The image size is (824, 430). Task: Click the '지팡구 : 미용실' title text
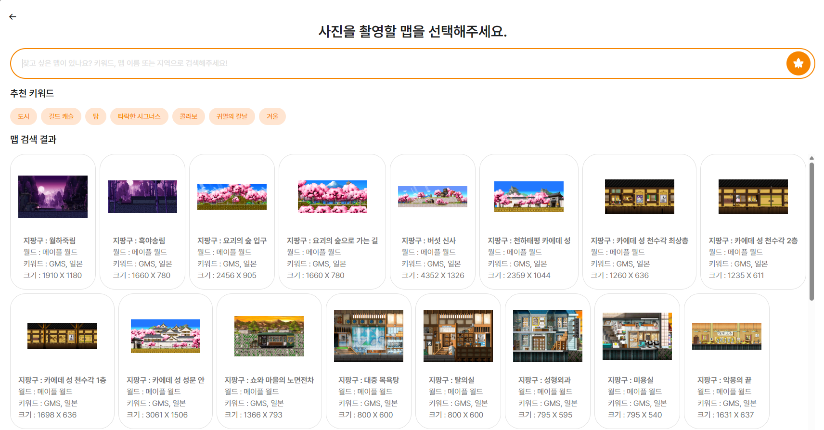pyautogui.click(x=631, y=380)
